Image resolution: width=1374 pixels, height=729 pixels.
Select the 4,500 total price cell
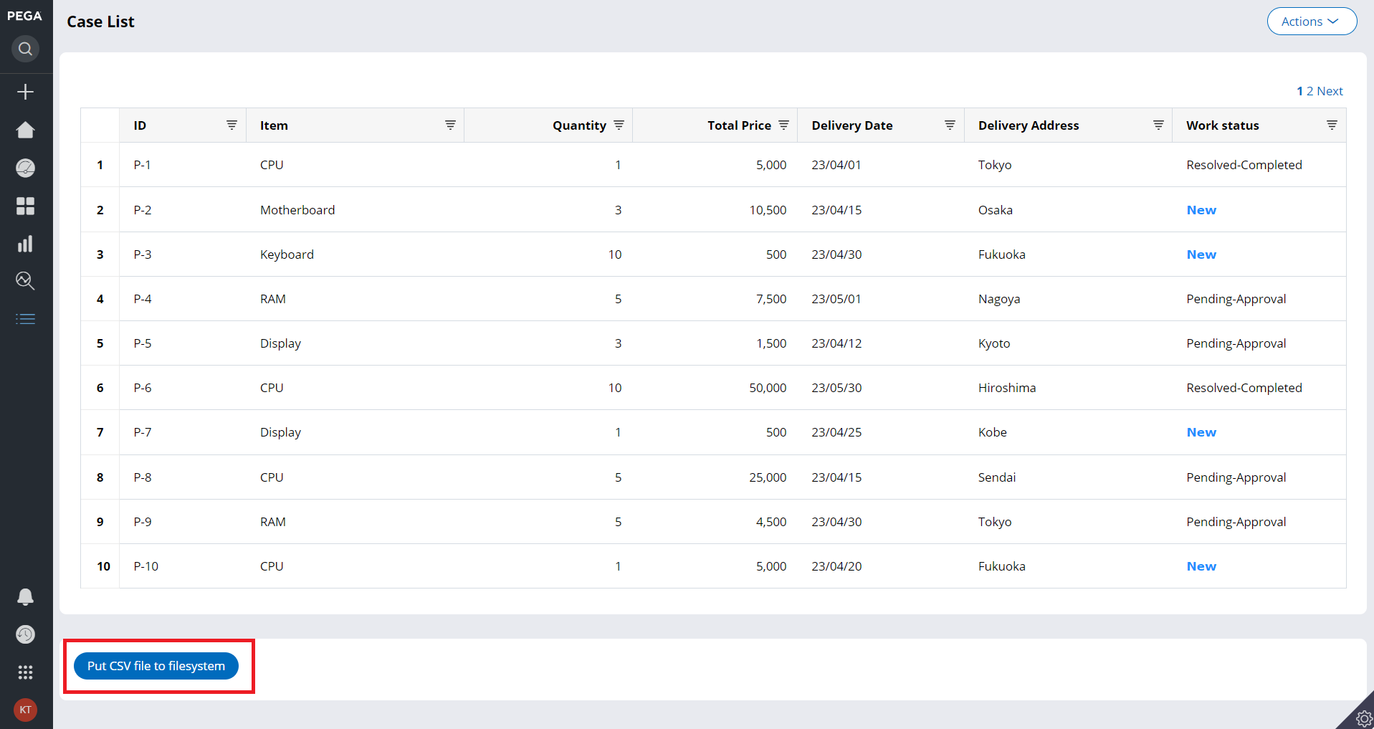(771, 522)
